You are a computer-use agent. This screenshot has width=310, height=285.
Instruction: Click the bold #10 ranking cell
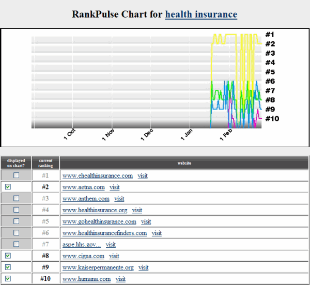[x=45, y=279]
